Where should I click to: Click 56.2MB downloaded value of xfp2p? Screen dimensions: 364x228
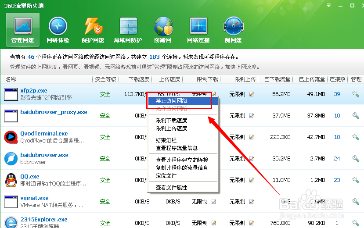tap(281, 94)
